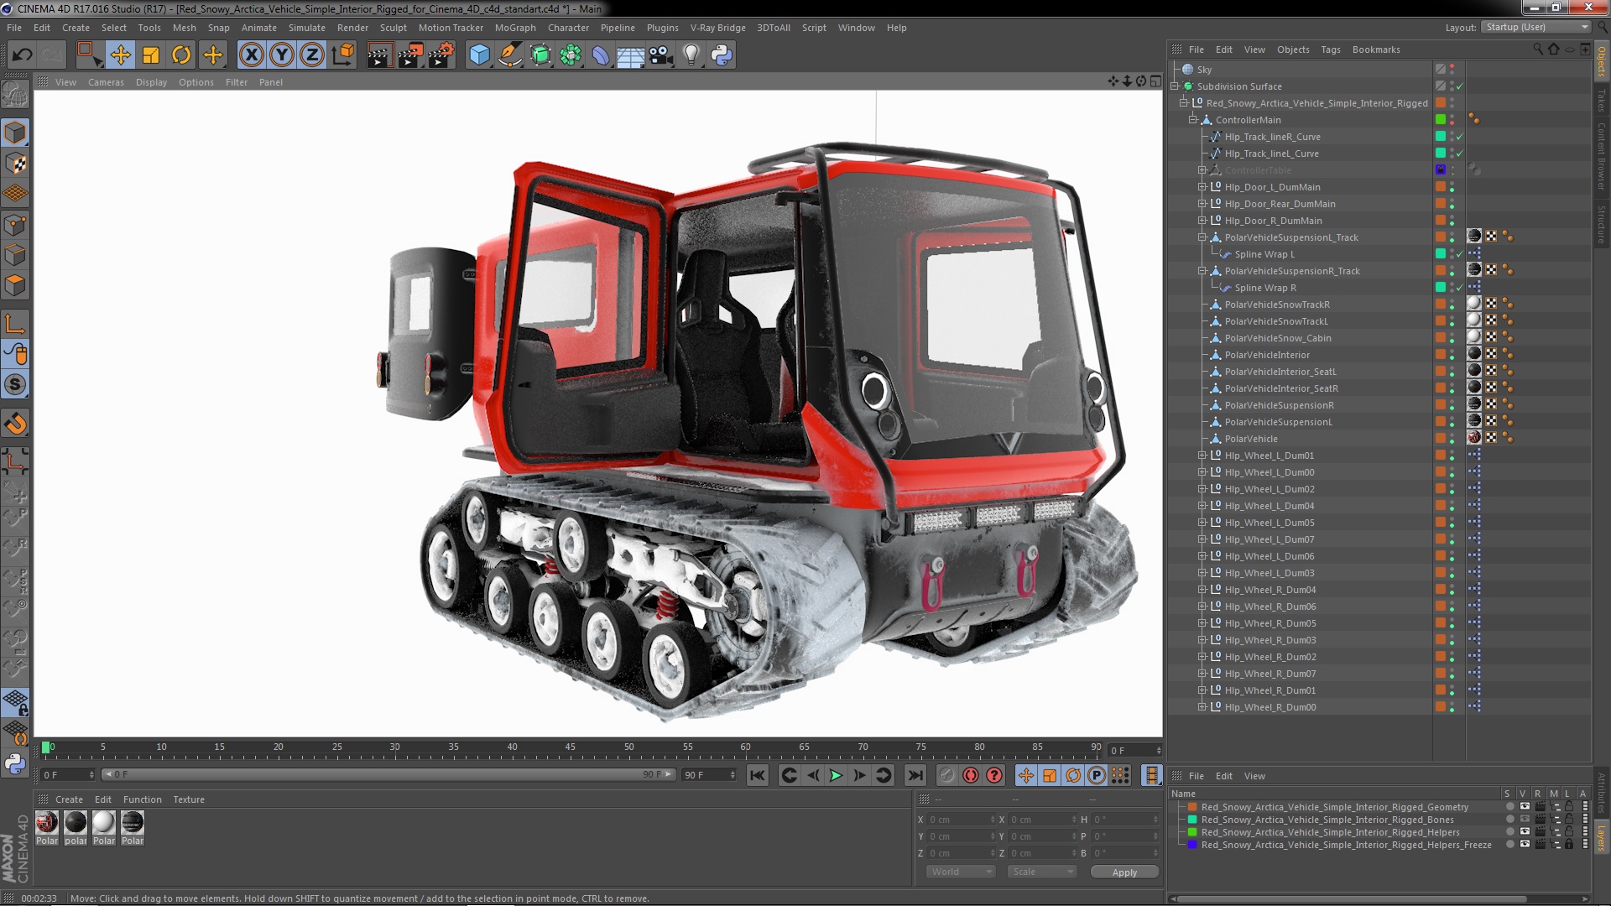
Task: Click the coordinate system icon
Action: coord(343,55)
